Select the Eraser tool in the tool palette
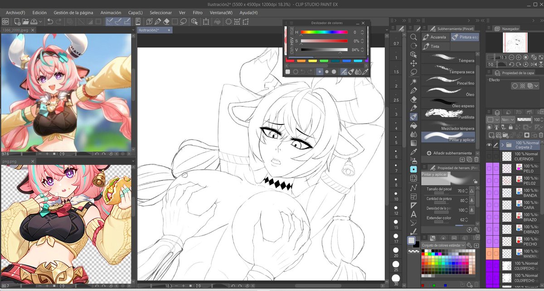 (x=413, y=99)
